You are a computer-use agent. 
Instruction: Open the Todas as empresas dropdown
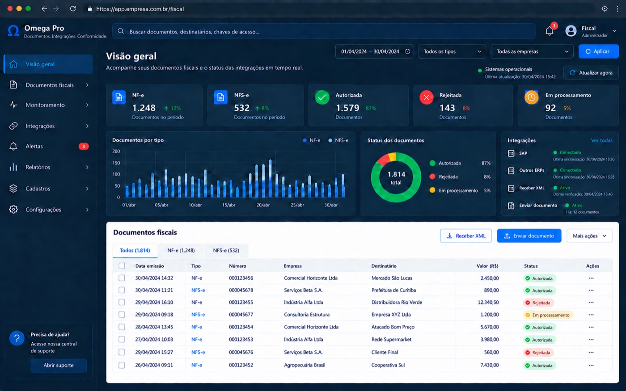tap(532, 51)
